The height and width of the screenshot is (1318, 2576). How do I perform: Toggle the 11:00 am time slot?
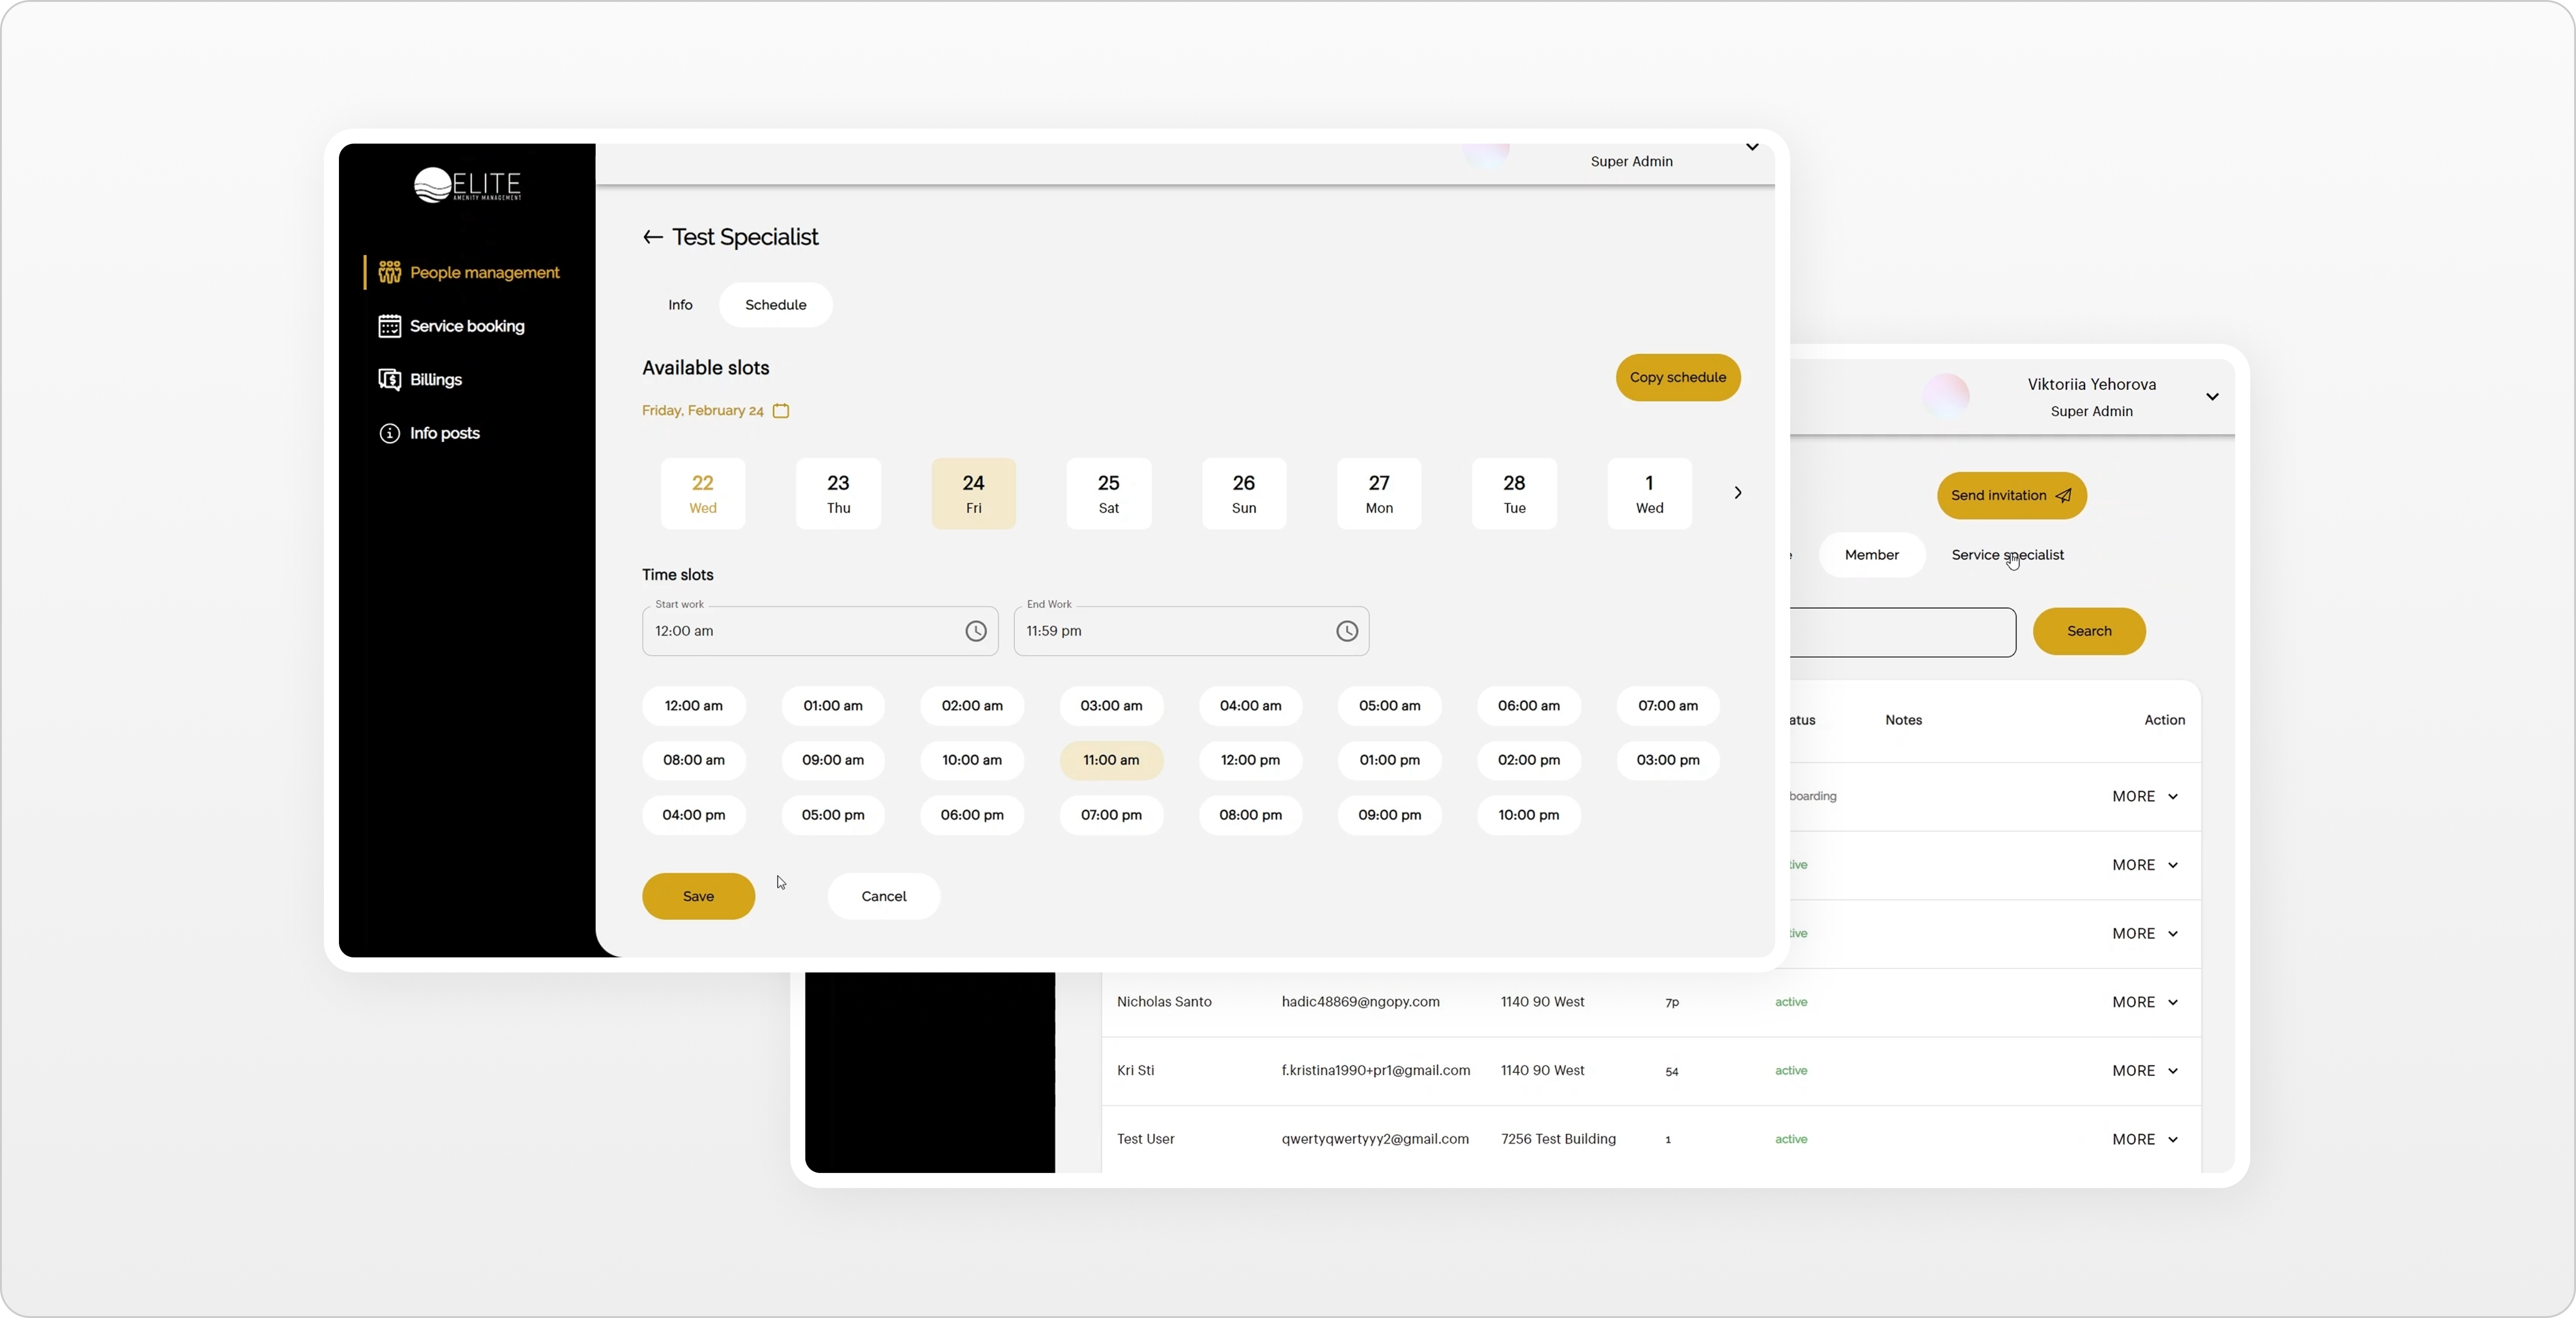[x=1111, y=760]
